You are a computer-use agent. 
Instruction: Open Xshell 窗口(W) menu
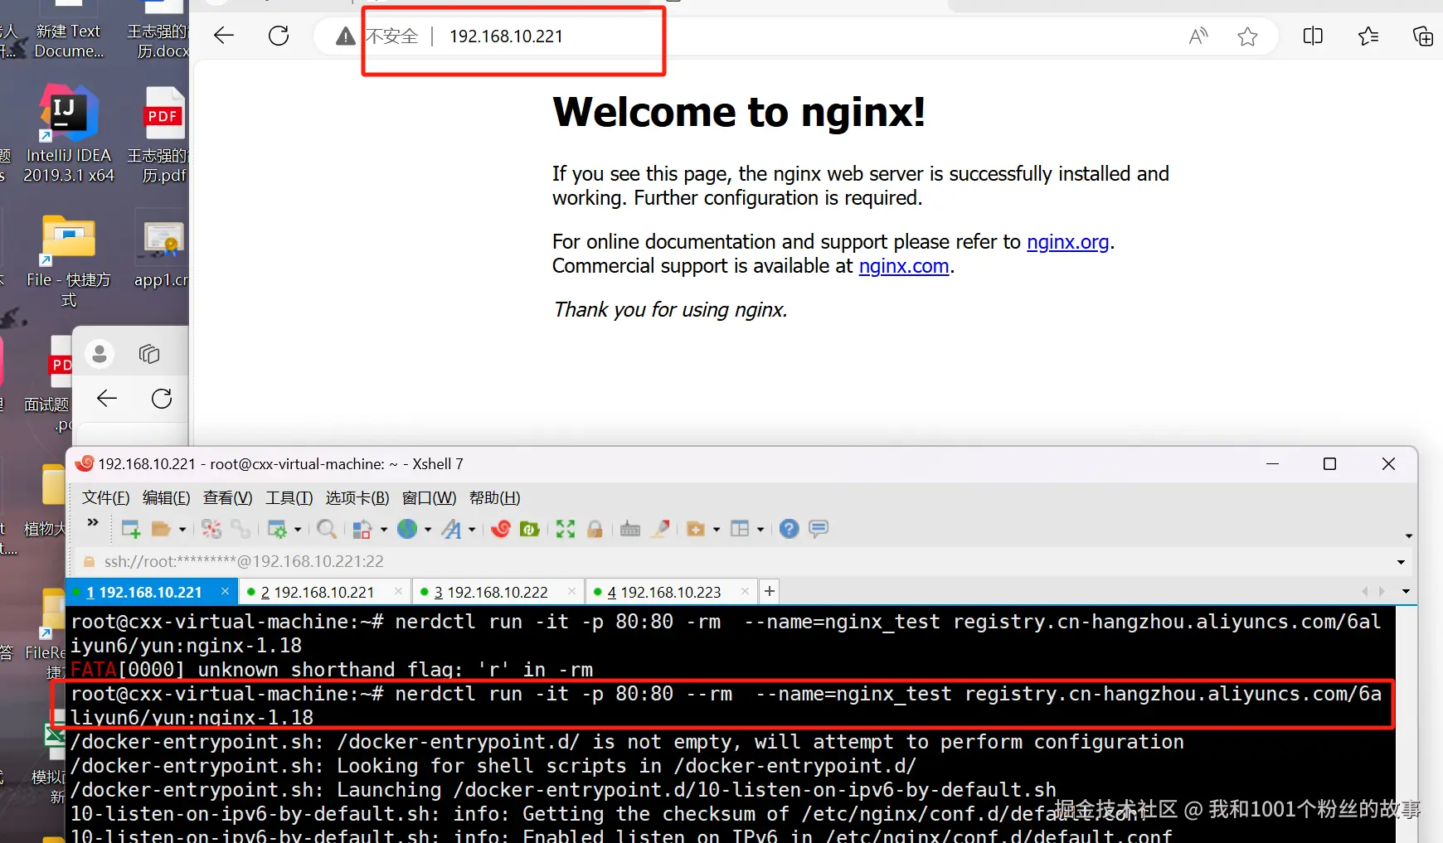pos(430,497)
